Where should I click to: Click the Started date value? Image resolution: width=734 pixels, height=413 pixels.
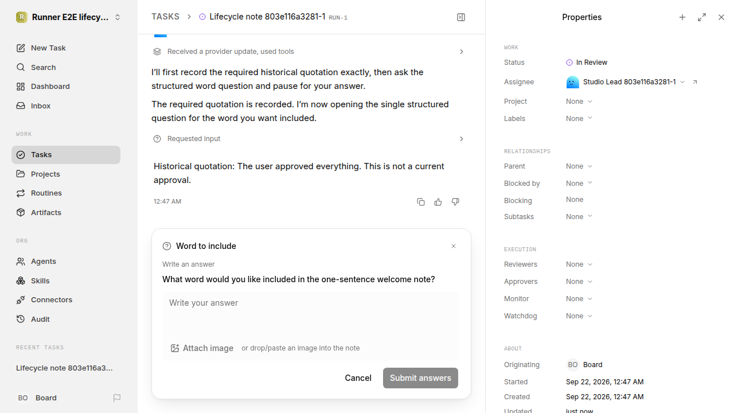click(604, 382)
